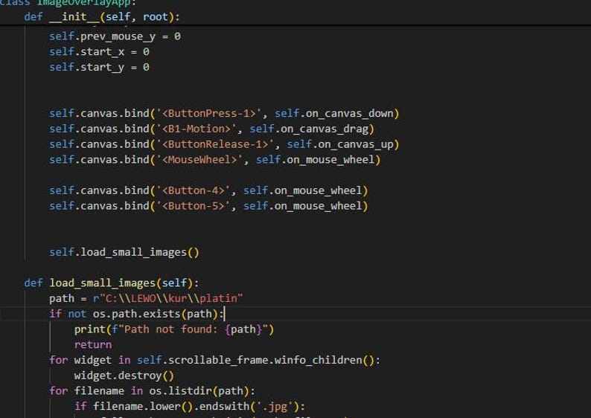The image size is (591, 418).
Task: Click the '<Button-4>' bind line
Action: [x=208, y=190]
